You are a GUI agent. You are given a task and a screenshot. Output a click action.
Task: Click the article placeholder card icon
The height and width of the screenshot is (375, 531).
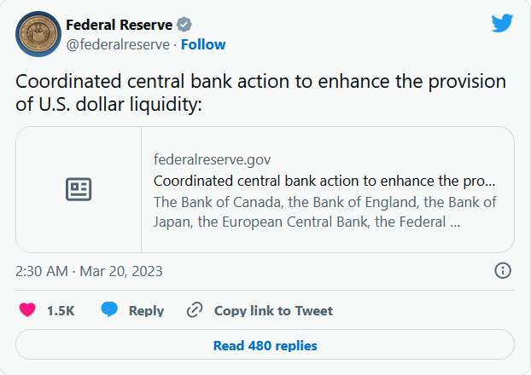coord(79,189)
